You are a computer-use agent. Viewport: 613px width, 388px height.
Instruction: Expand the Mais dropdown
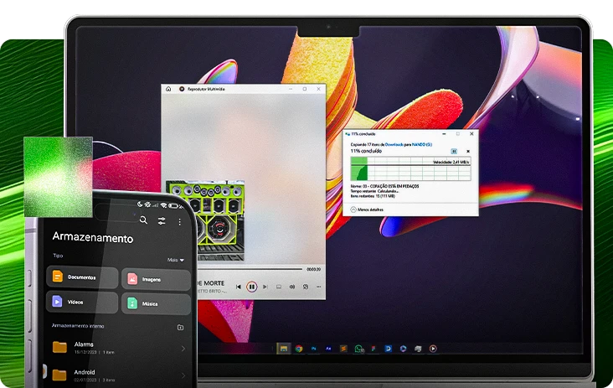point(173,260)
